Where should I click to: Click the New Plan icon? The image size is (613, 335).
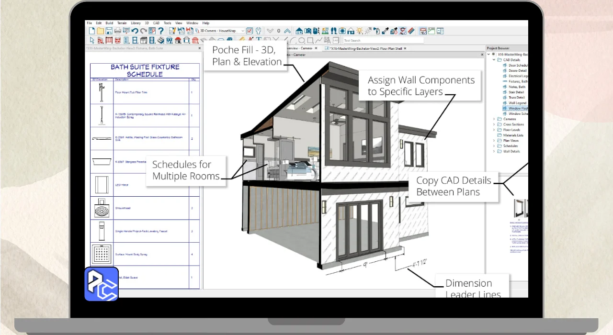click(x=92, y=31)
